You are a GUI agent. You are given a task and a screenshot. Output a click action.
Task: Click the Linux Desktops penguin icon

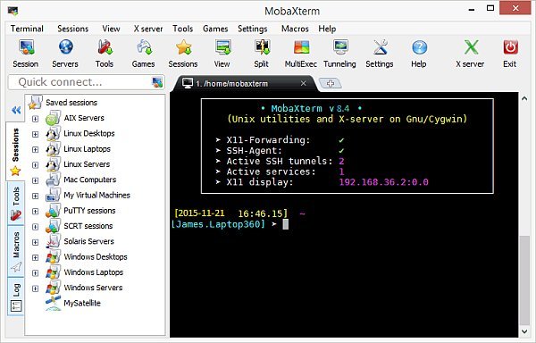(x=53, y=134)
